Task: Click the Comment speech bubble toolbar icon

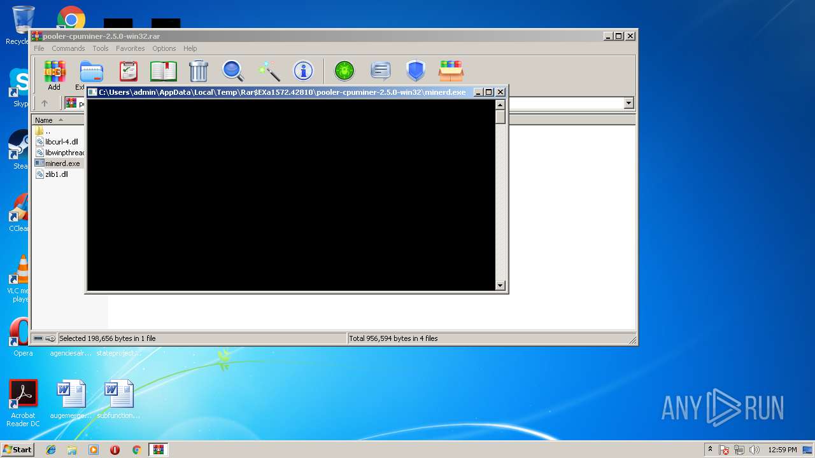Action: click(380, 71)
